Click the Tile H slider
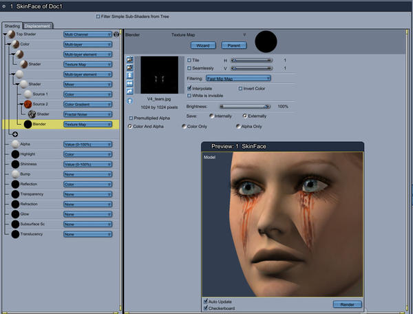The width and height of the screenshot is (413, 314). pos(251,61)
